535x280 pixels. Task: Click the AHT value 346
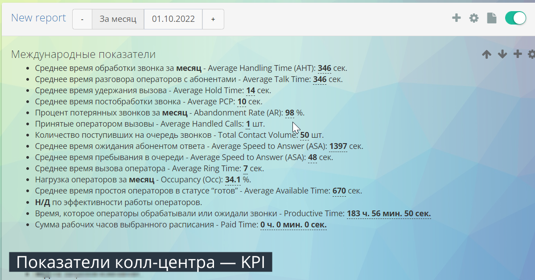click(324, 68)
